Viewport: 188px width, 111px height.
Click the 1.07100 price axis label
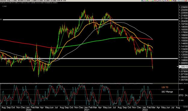[183, 74]
